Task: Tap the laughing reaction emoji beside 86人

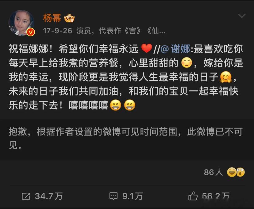Action: [x=232, y=172]
